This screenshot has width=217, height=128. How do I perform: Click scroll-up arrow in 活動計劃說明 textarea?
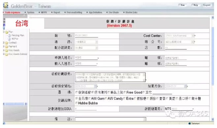(x=144, y=75)
